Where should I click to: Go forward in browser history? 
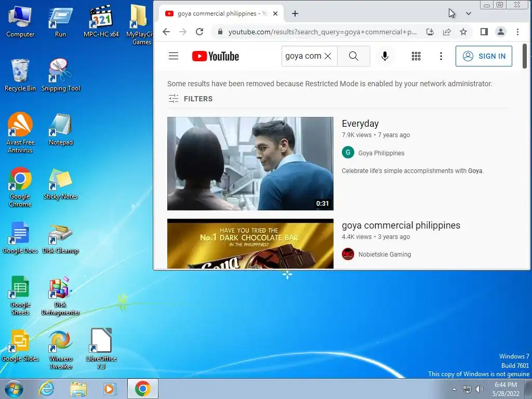183,32
